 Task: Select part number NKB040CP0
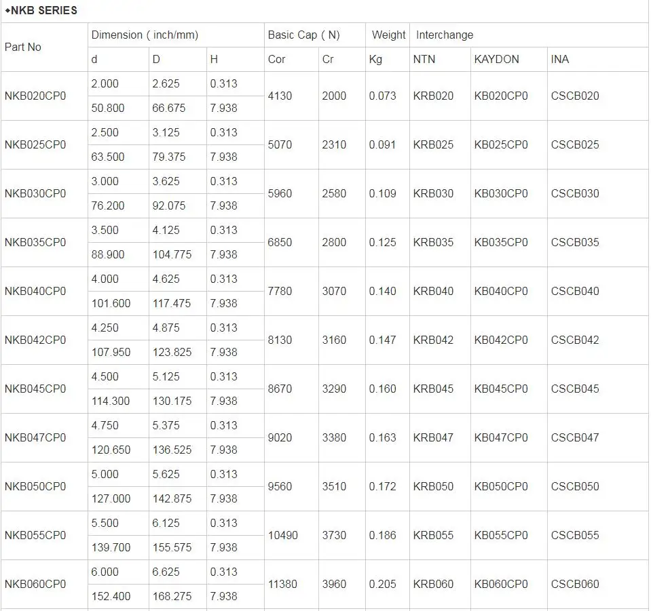click(35, 291)
